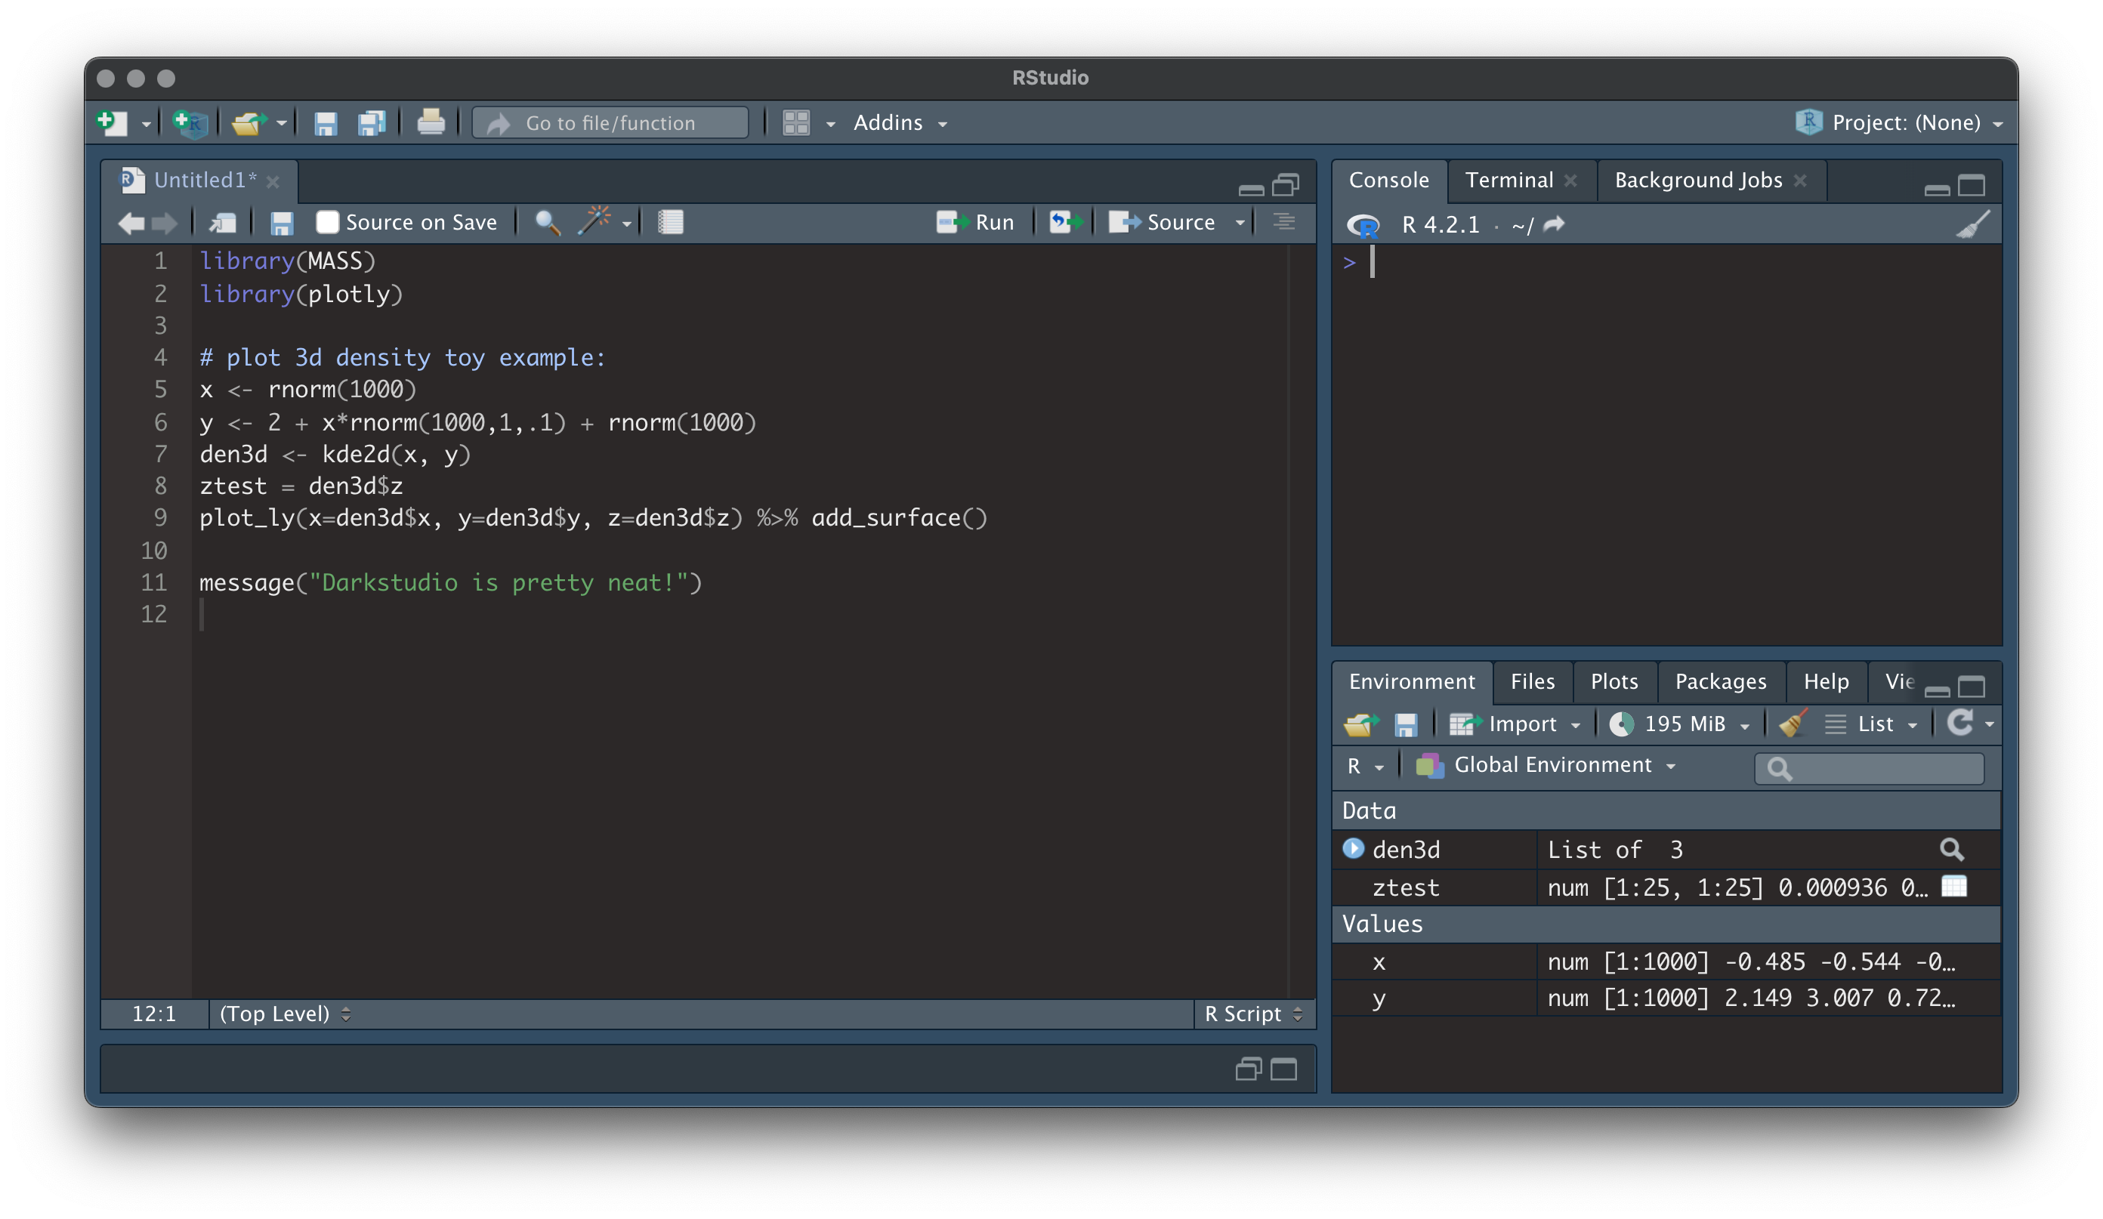
Task: Refresh the Environment pane
Action: [1959, 723]
